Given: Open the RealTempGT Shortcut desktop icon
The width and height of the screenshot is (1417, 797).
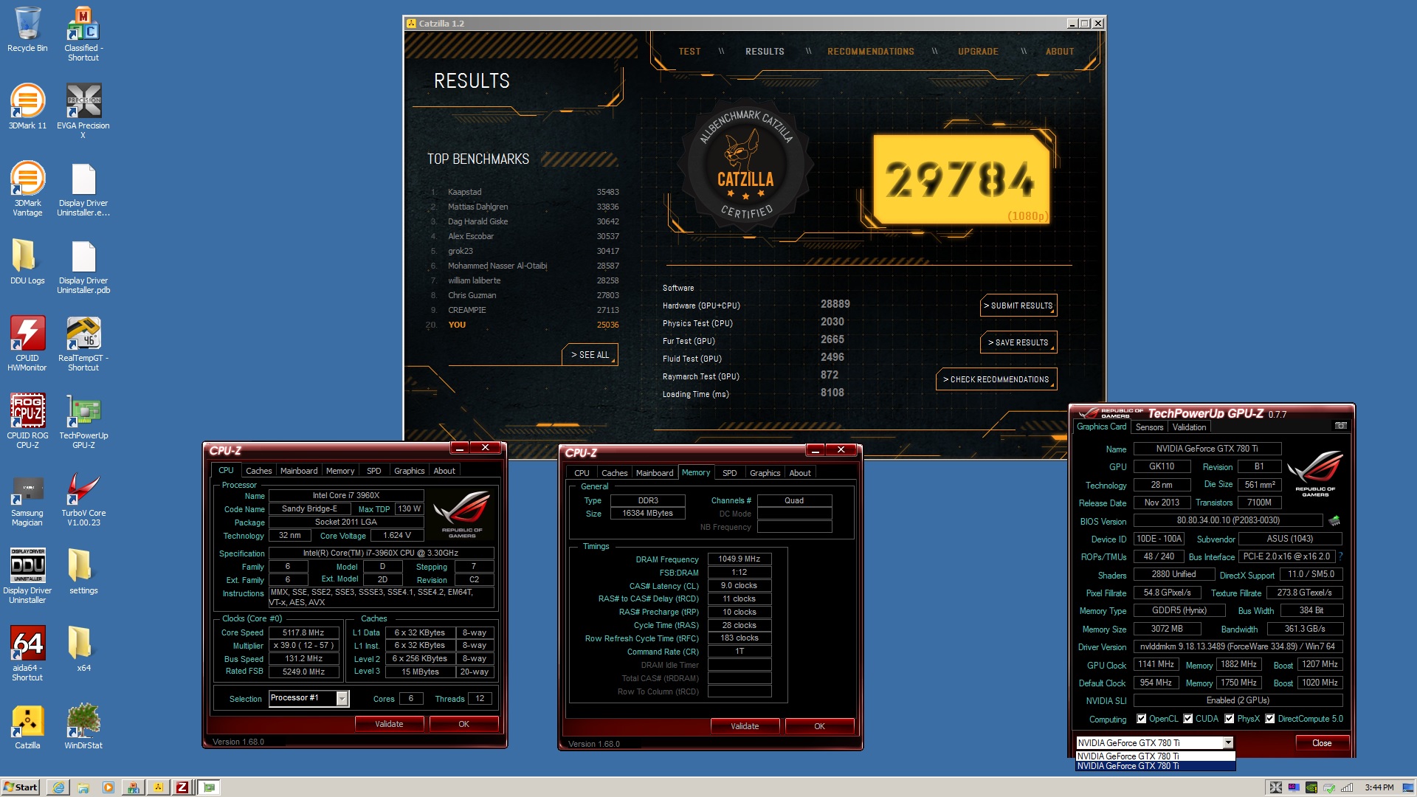Looking at the screenshot, I should (x=83, y=344).
